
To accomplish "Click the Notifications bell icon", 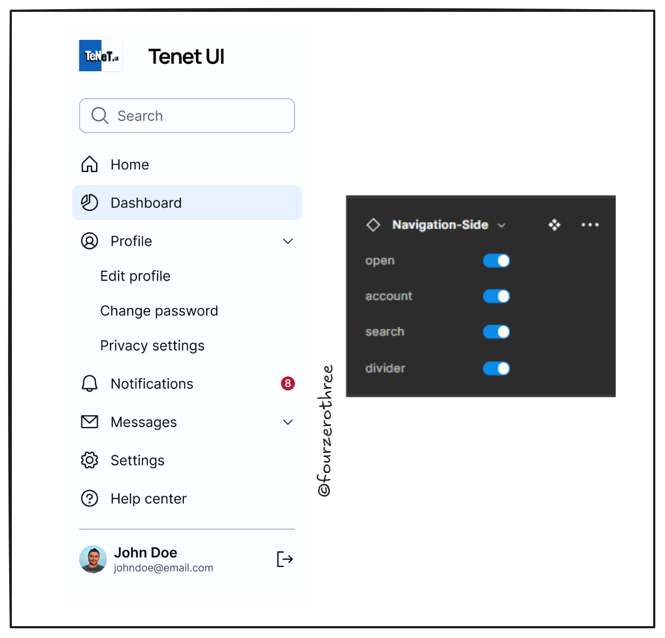I will click(x=90, y=383).
